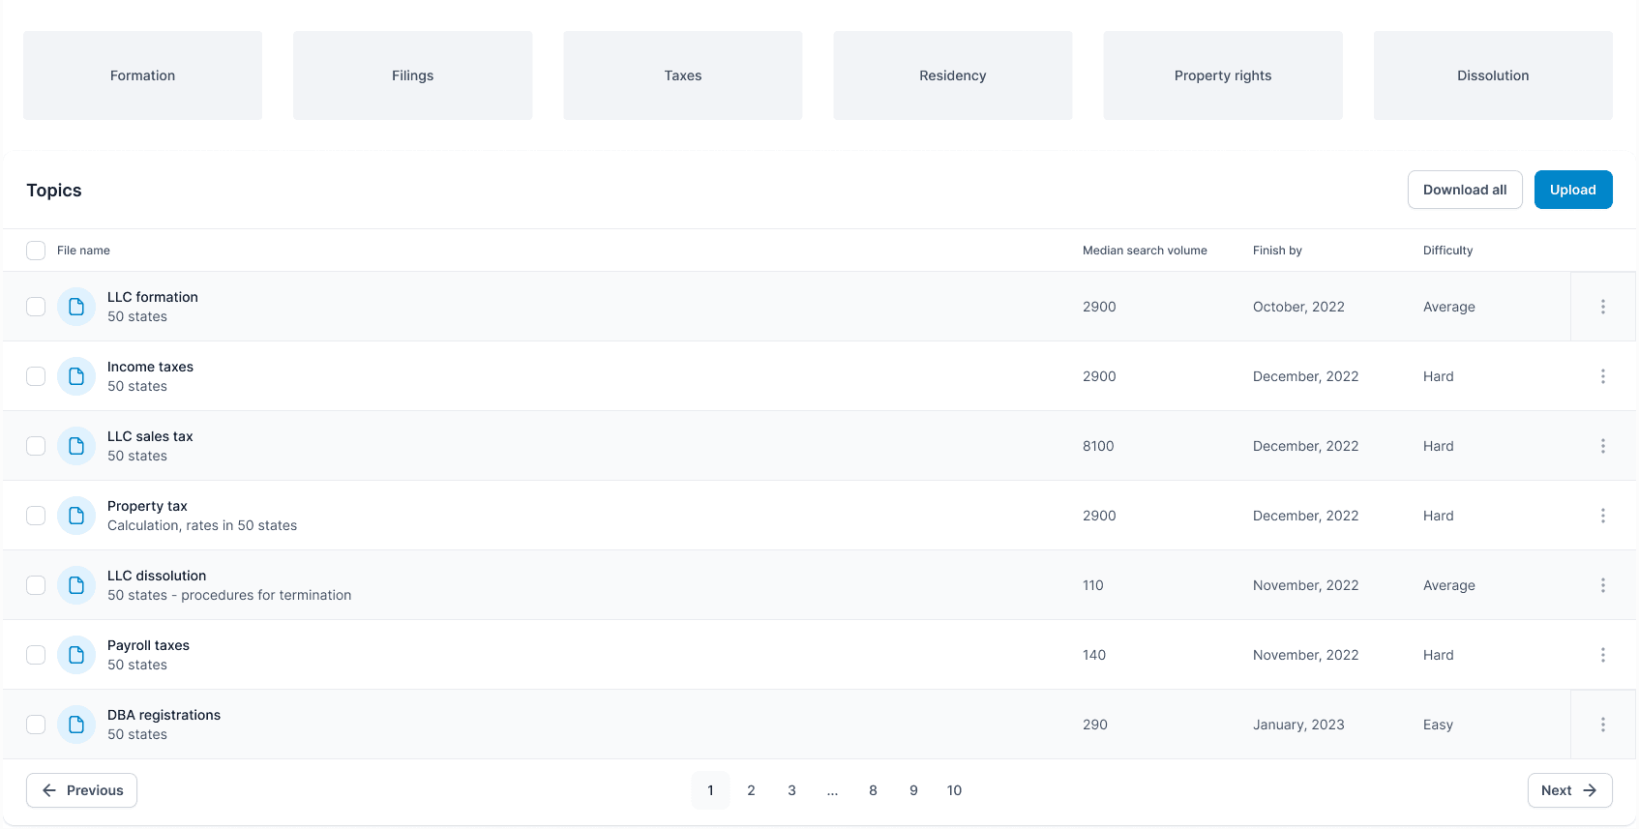
Task: Open the LLC formation file icon
Action: (x=76, y=307)
